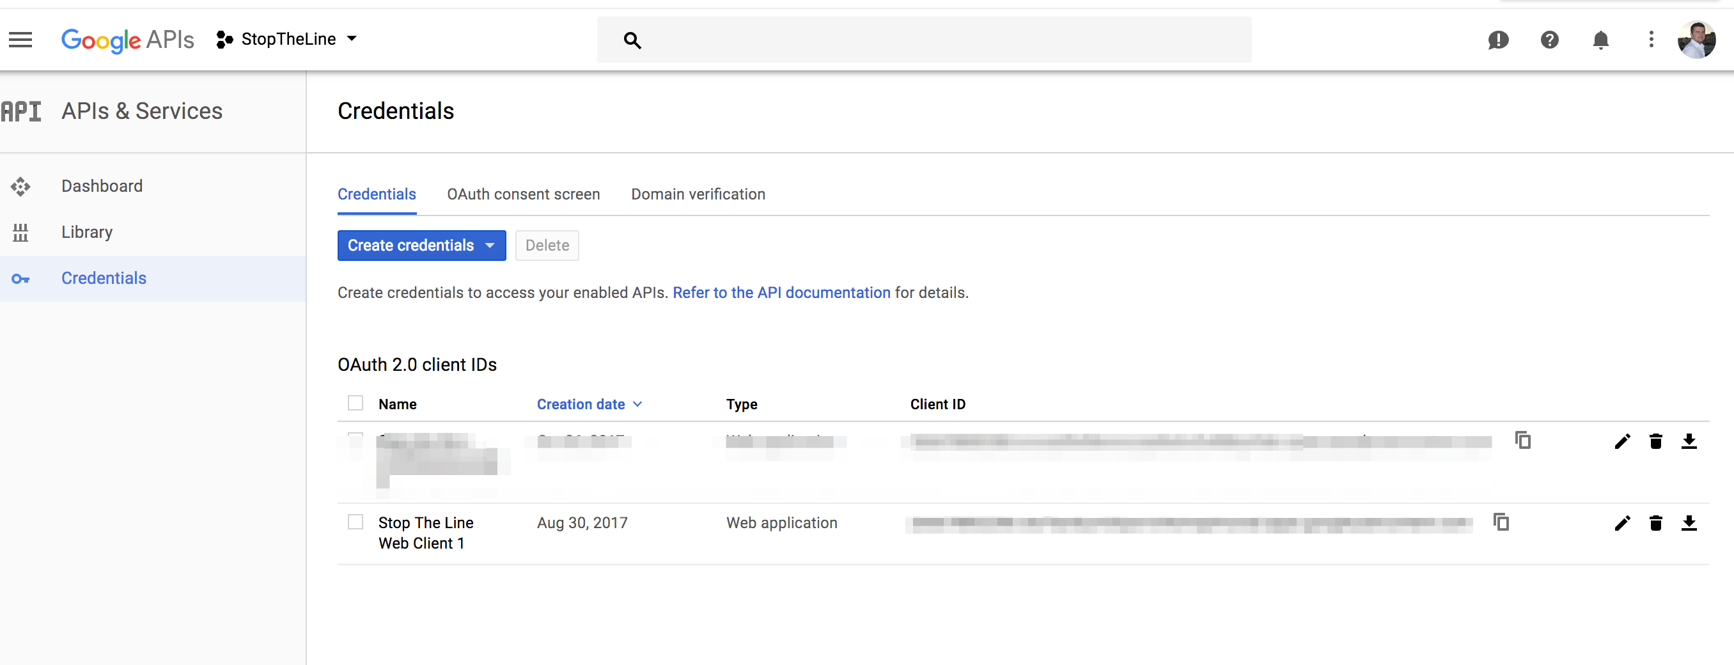Click the Client ID column header

pyautogui.click(x=937, y=405)
